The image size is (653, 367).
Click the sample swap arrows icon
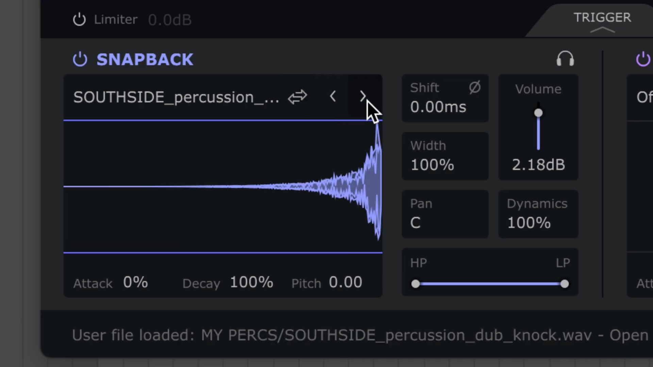[x=297, y=97]
